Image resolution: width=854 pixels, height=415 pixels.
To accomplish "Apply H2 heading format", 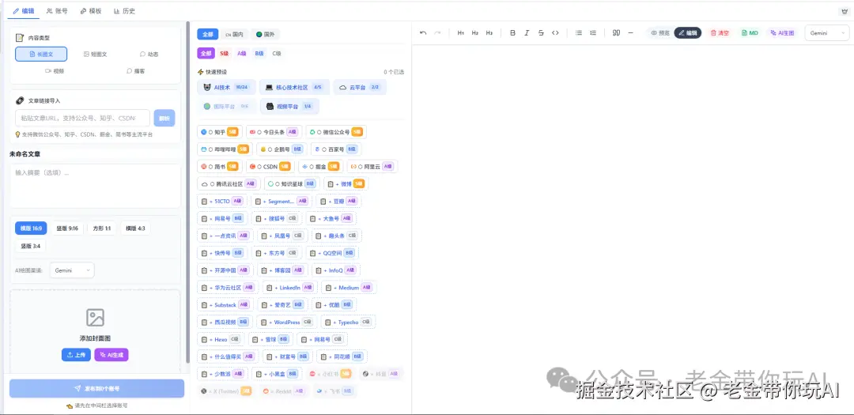I will tap(475, 32).
